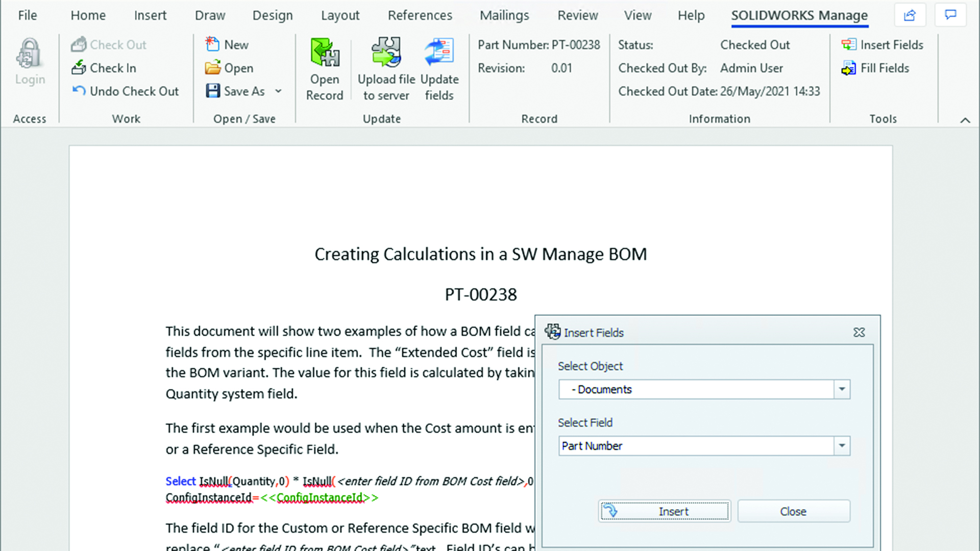
Task: Expand the Select Object dropdown arrow
Action: 842,389
